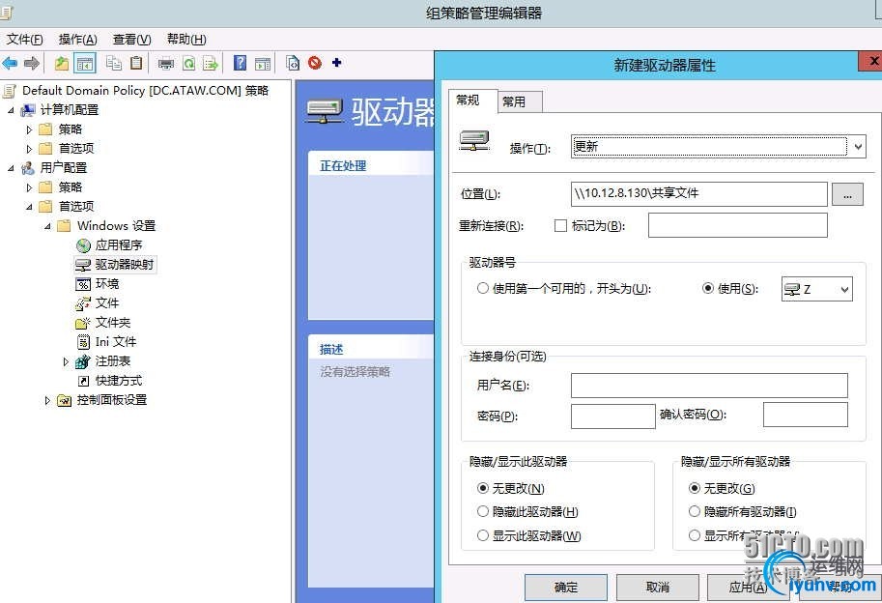The width and height of the screenshot is (882, 603).
Task: Click the 快捷方式 shortcut icon
Action: point(83,381)
